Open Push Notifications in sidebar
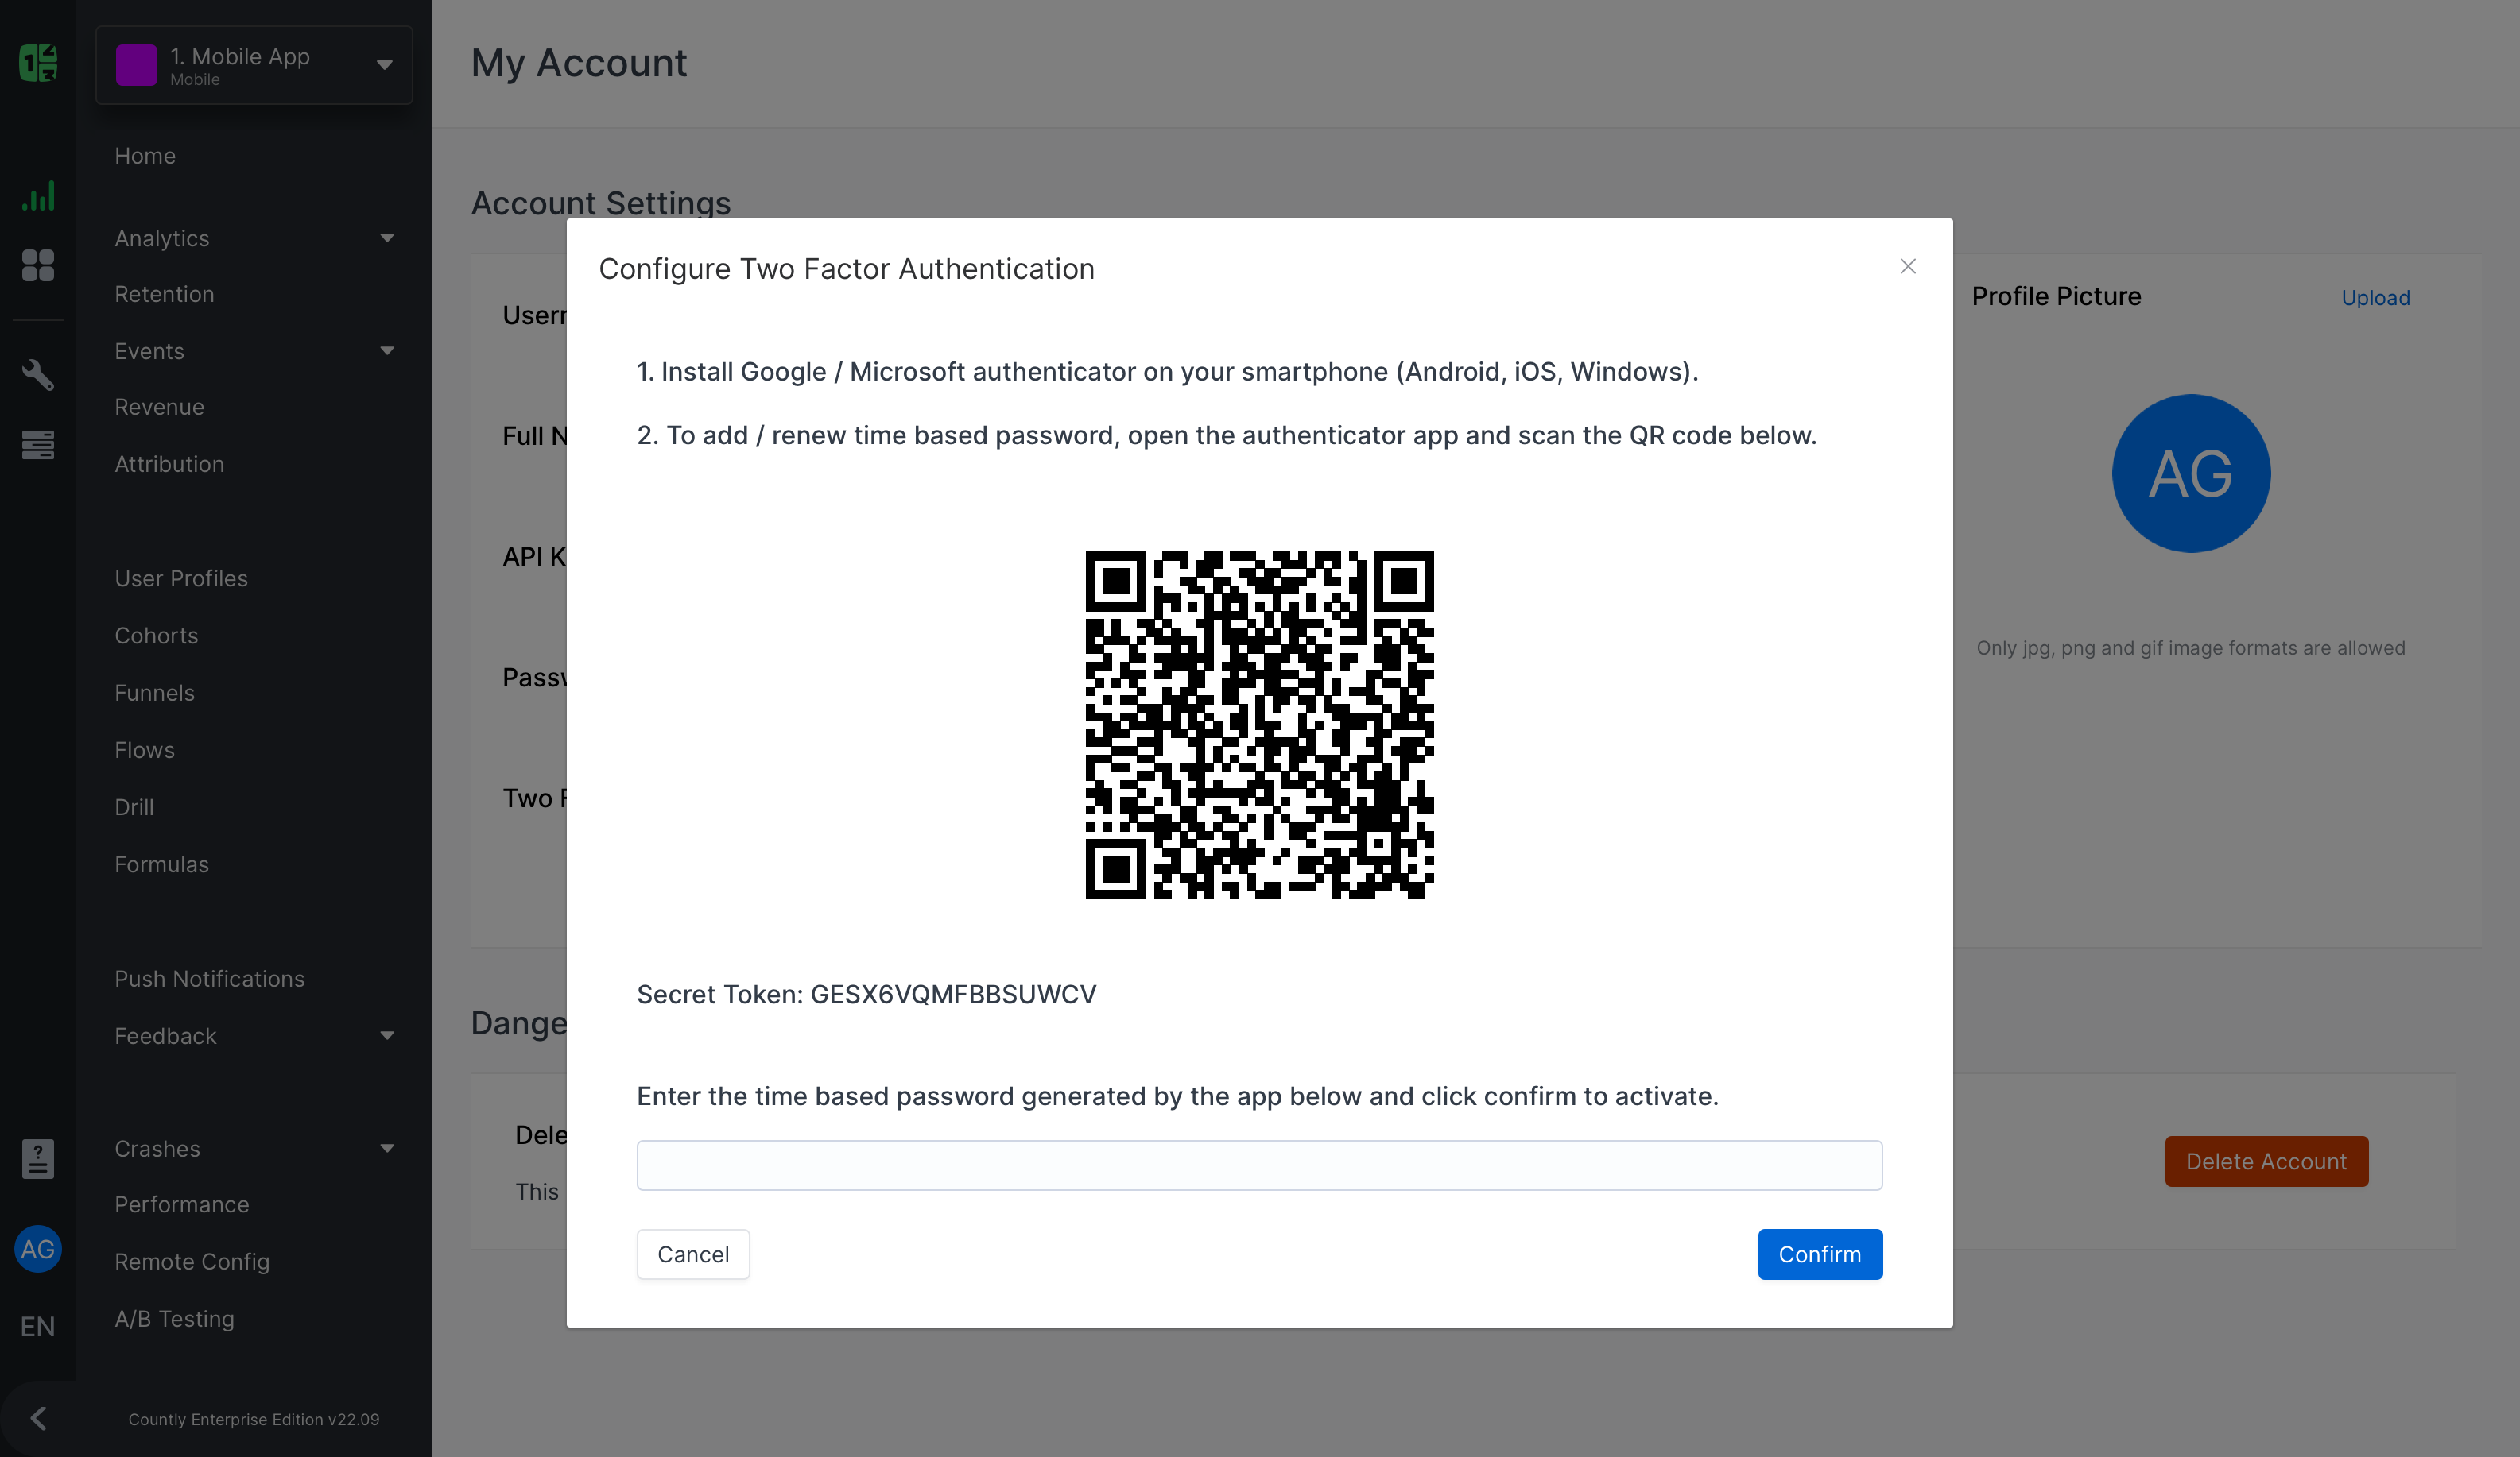2520x1457 pixels. click(x=209, y=978)
